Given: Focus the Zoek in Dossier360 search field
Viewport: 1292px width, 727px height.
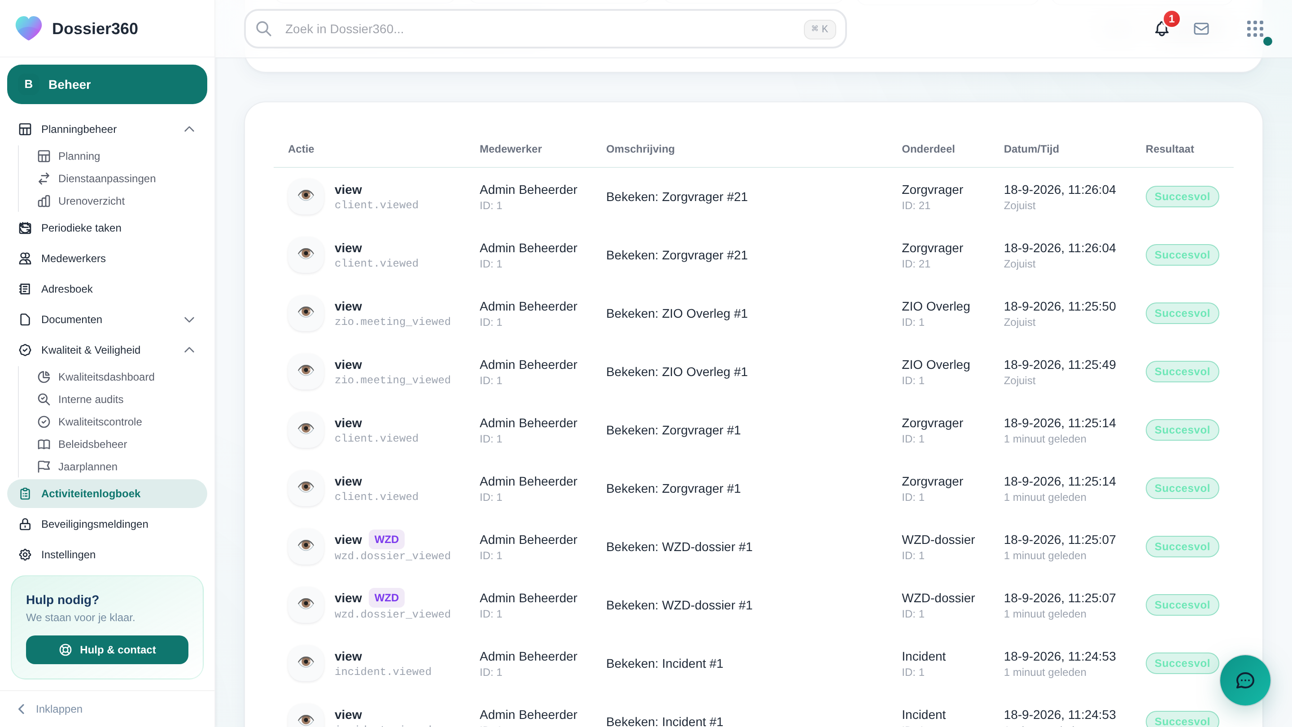Looking at the screenshot, I should [x=545, y=29].
